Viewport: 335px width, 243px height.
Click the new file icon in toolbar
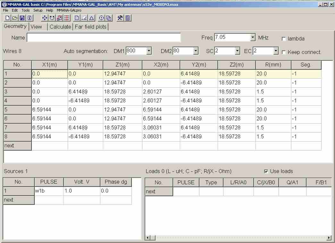click(7, 18)
